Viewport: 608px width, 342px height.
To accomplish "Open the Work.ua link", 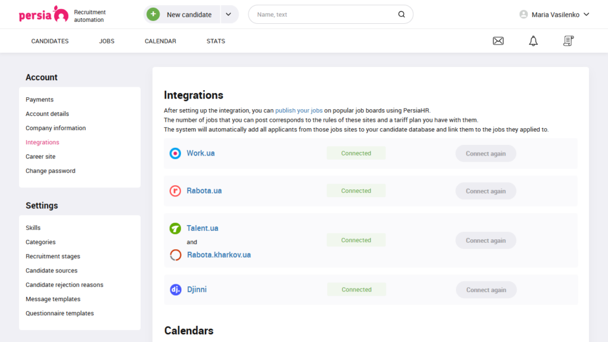I will (x=201, y=153).
